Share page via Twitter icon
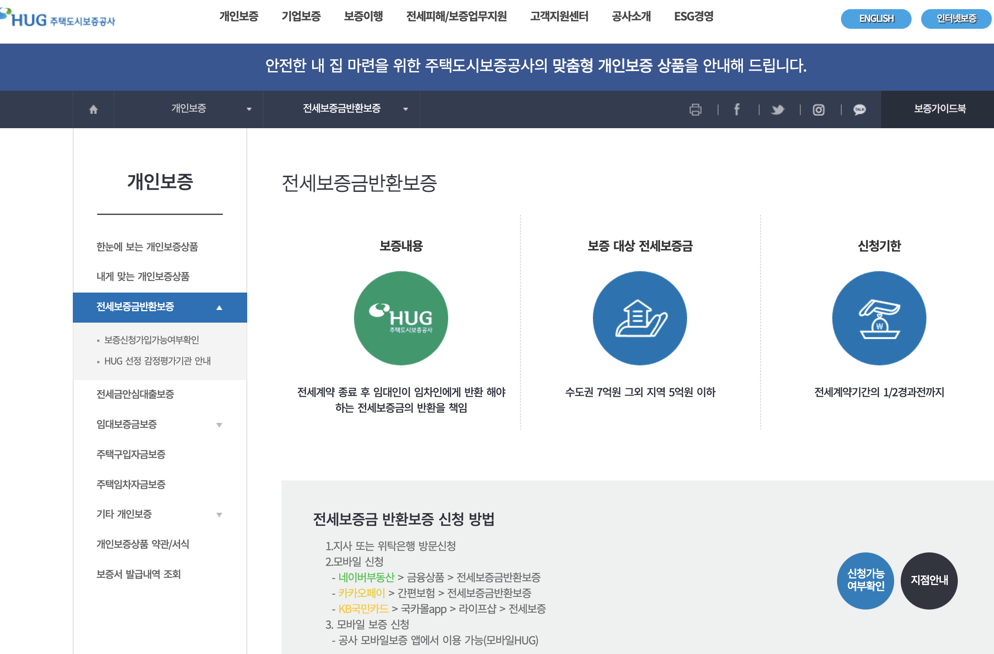This screenshot has width=994, height=654. [777, 109]
